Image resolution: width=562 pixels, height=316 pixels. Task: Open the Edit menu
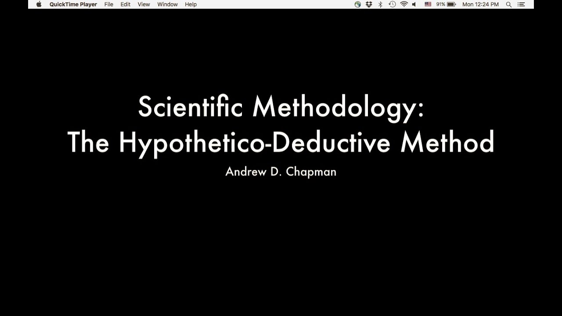(126, 4)
